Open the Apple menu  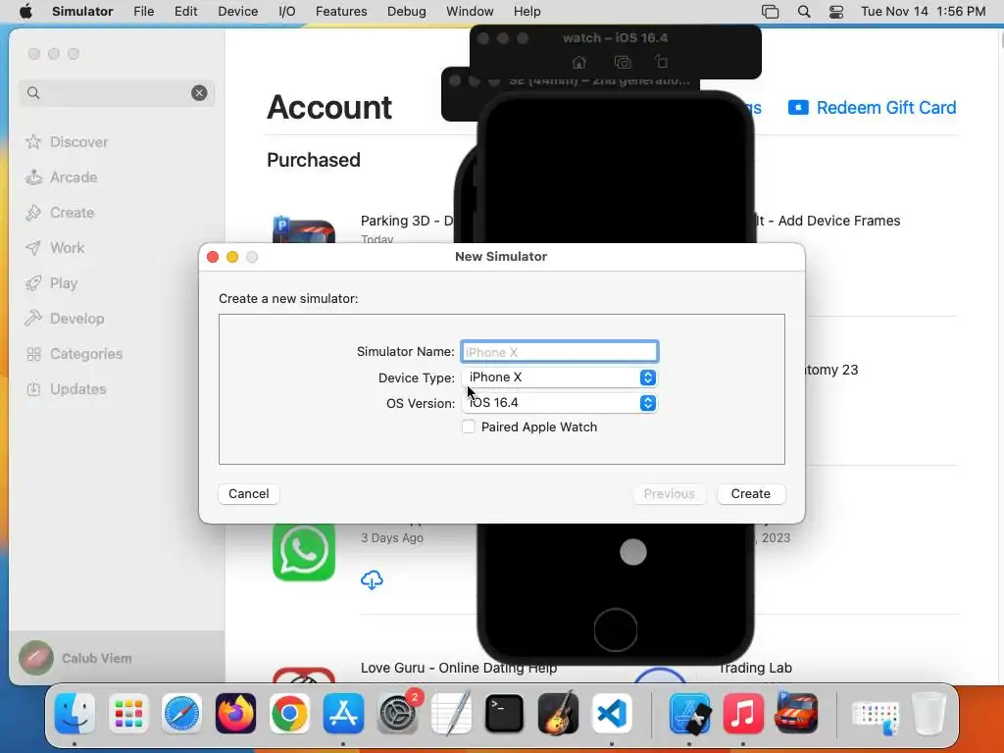coord(25,12)
